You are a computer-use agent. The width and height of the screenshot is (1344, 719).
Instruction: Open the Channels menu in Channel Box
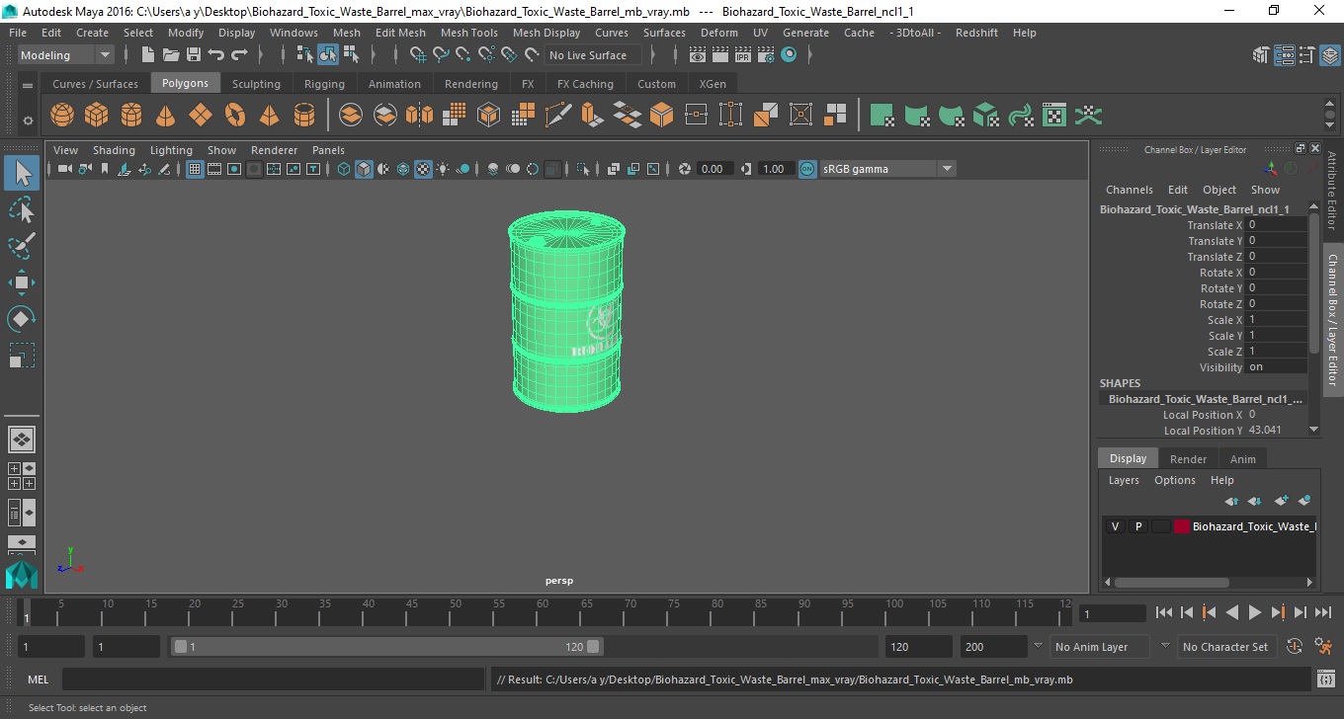[x=1129, y=190]
